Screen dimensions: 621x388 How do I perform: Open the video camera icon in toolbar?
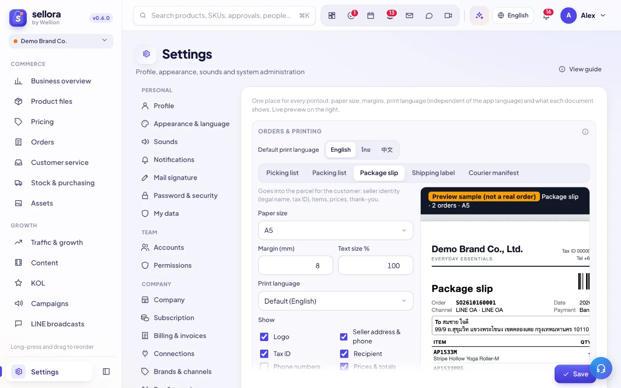point(448,16)
